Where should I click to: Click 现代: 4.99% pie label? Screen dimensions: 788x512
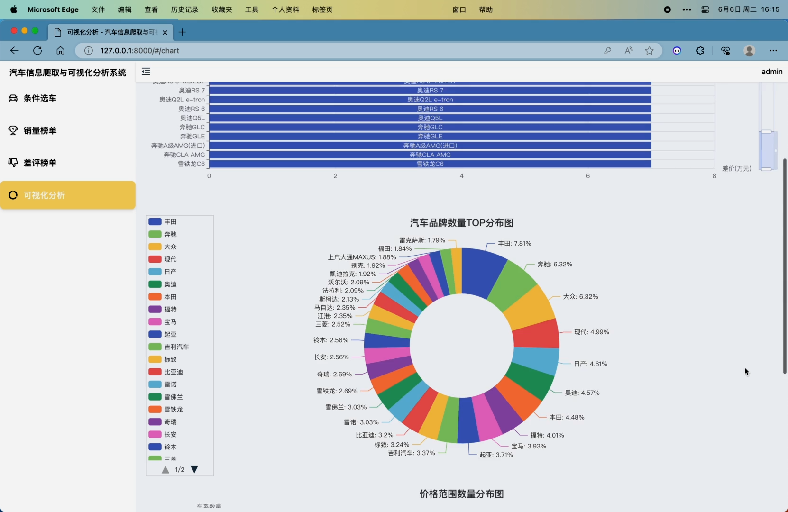tap(592, 332)
